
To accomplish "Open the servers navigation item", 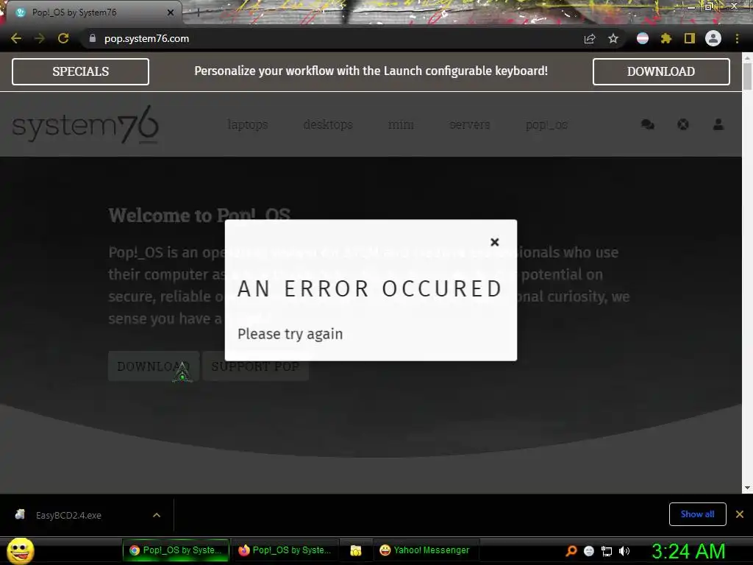I will click(470, 125).
